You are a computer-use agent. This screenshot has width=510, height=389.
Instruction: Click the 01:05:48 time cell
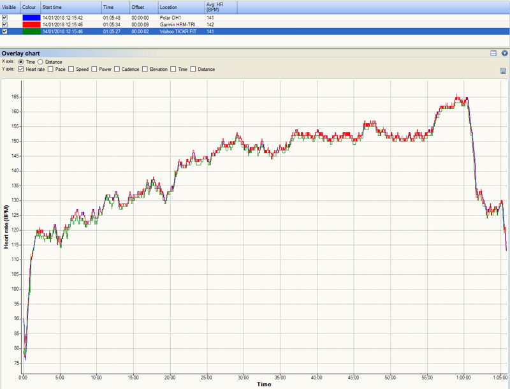click(x=112, y=18)
